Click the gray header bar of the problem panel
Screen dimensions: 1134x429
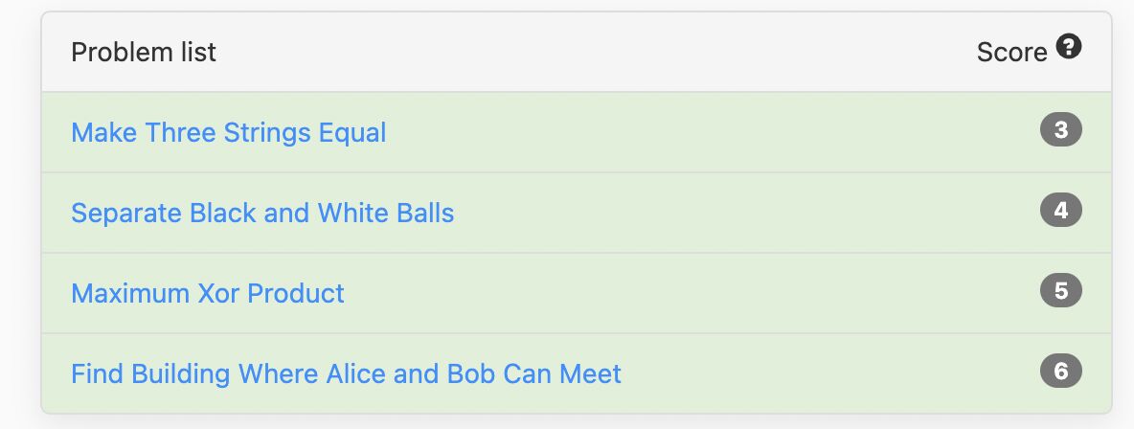(577, 52)
